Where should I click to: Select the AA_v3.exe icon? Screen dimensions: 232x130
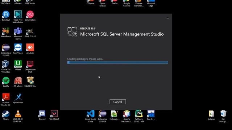coord(18,81)
